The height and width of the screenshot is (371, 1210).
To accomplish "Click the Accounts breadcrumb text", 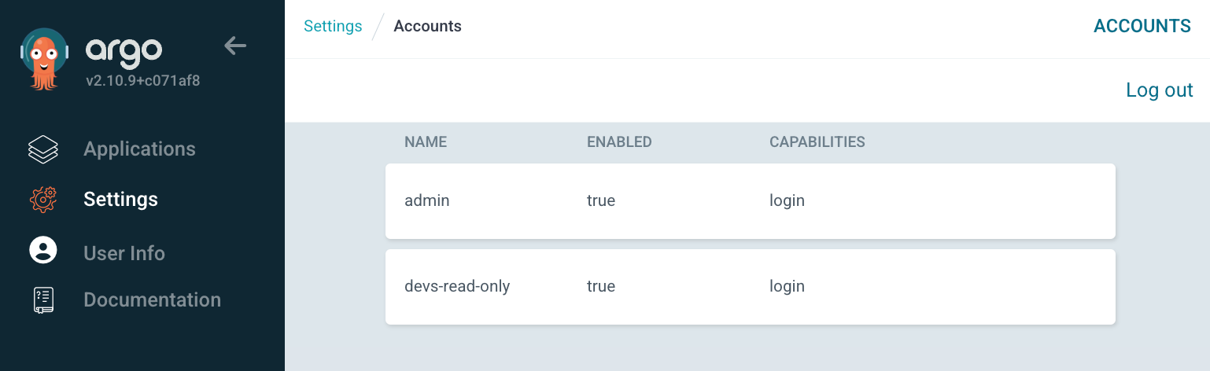I will (x=427, y=26).
